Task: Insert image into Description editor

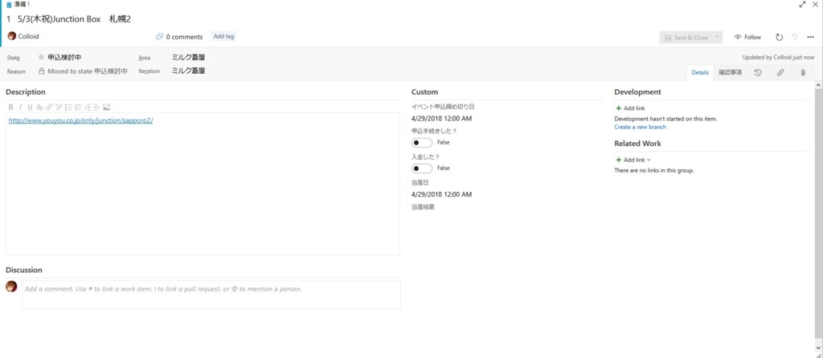Action: coord(107,107)
